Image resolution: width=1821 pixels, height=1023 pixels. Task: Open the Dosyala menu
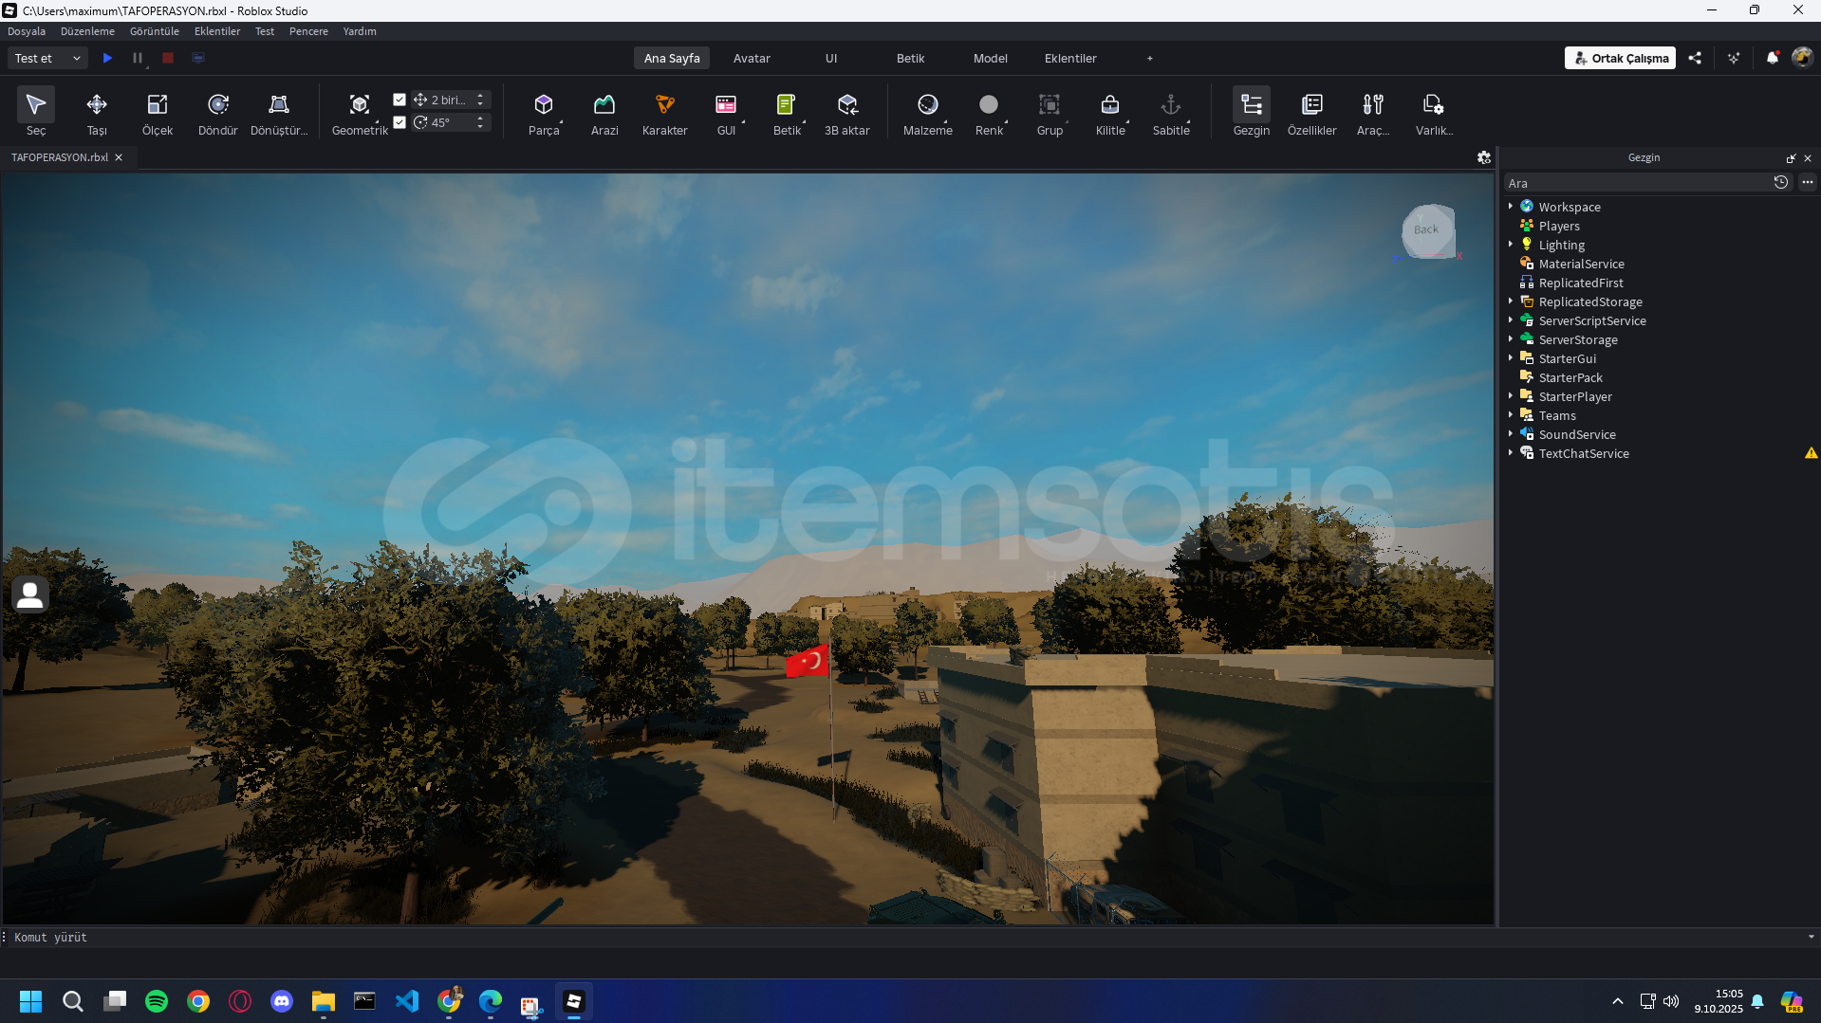[x=27, y=31]
